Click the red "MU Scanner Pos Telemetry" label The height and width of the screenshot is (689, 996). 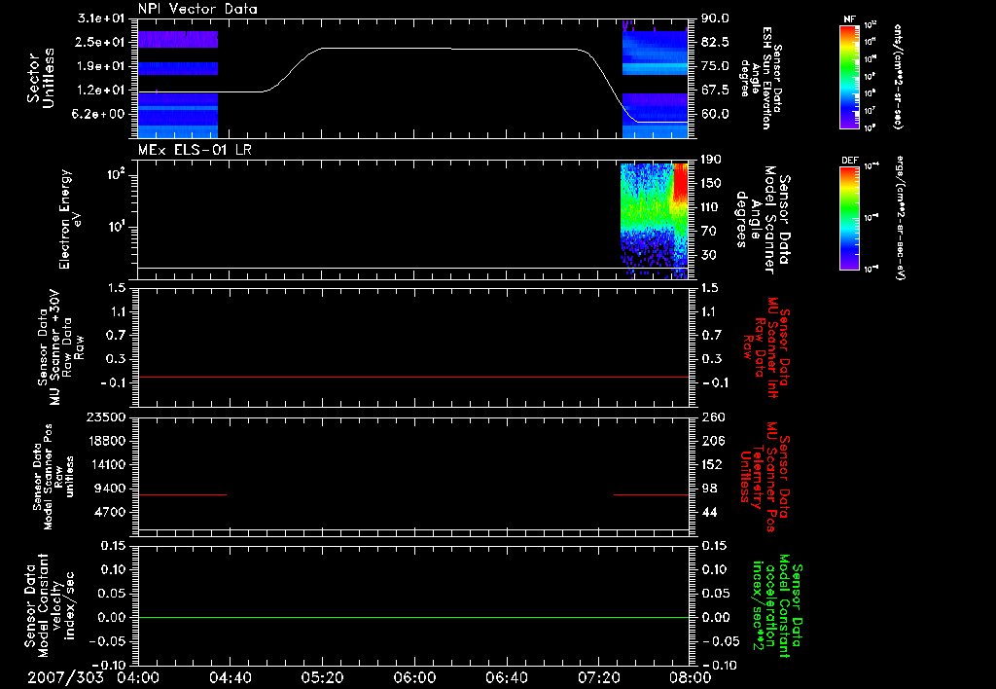pos(766,477)
